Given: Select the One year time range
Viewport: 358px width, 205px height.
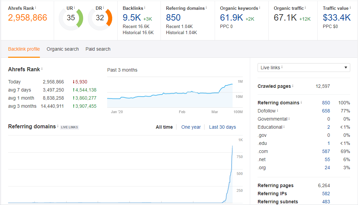Looking at the screenshot, I should (191, 127).
